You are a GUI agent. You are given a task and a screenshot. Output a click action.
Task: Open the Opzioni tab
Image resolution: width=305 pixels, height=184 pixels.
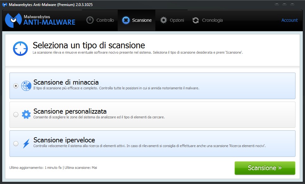click(x=172, y=20)
